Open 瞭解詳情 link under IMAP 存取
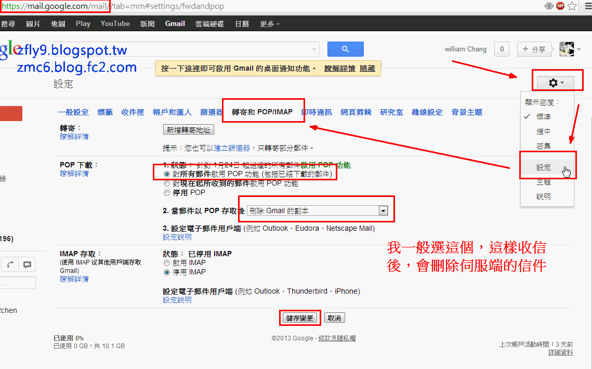Image resolution: width=592 pixels, height=369 pixels. tap(74, 279)
